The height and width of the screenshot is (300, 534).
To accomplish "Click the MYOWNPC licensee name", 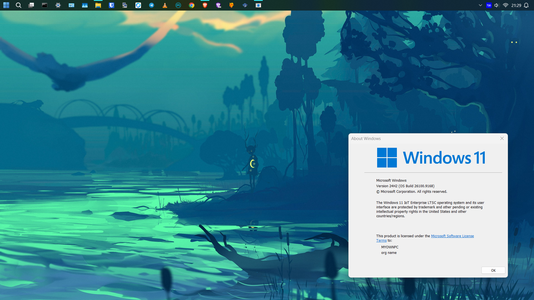I will [390, 247].
